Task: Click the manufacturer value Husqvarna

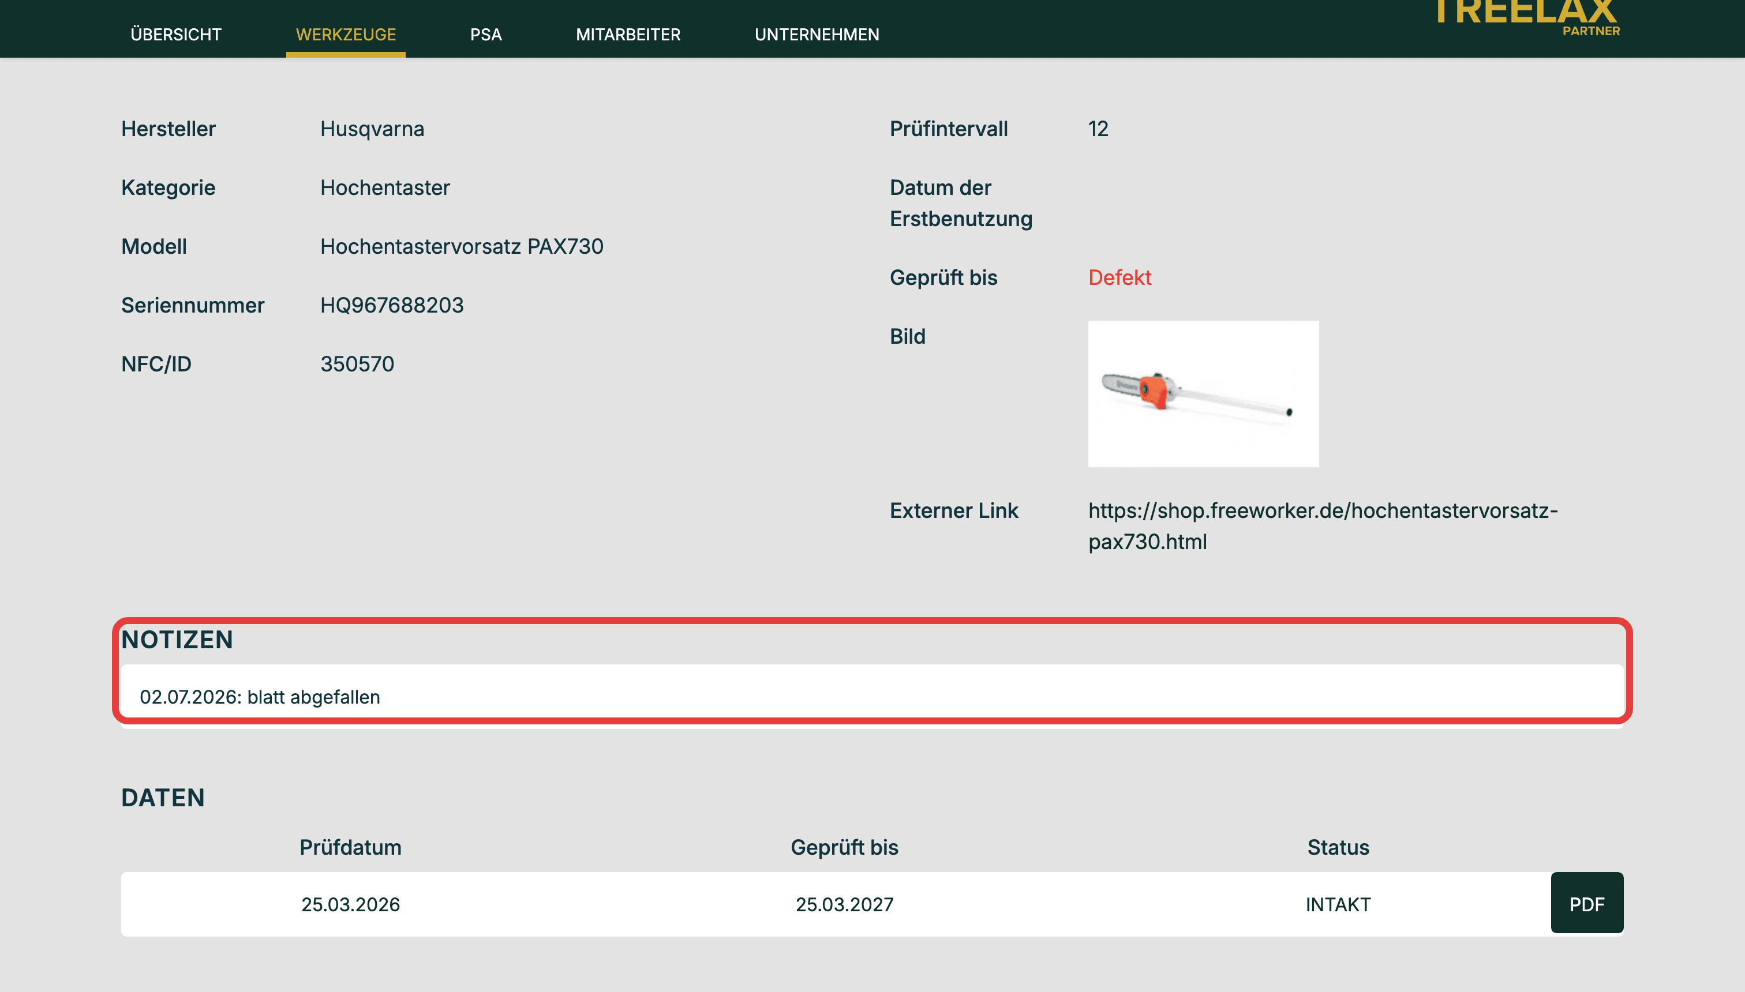Action: (372, 129)
